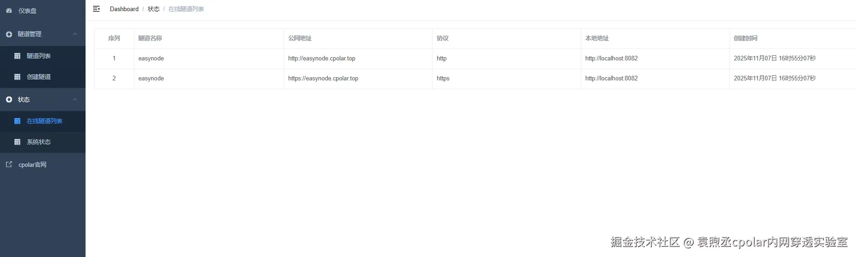This screenshot has height=257, width=856.
Task: Open the 仪表盘 menu item
Action: [x=43, y=11]
